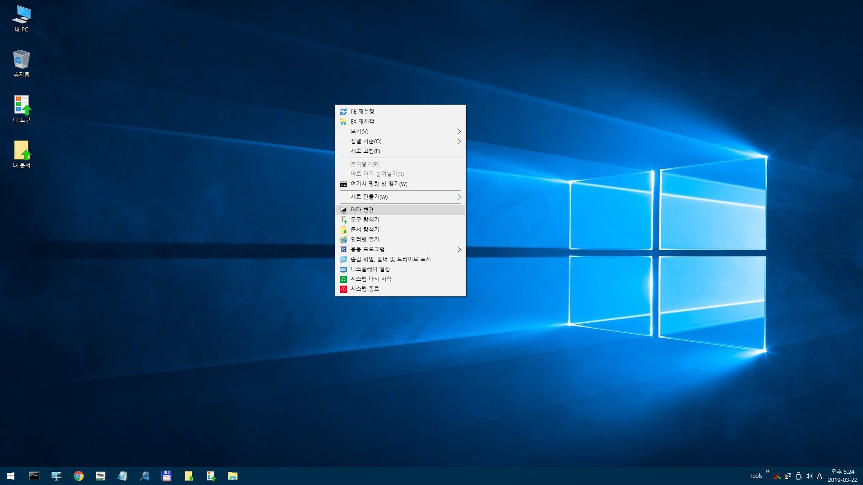Launch command prompt from taskbar

tap(34, 476)
